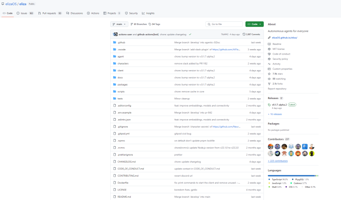Click the fork icon beside 2.1k forks

tap(269, 84)
